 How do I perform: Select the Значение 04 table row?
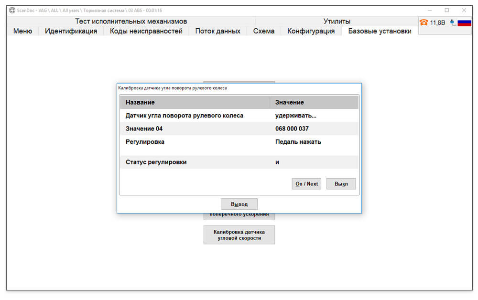(239, 129)
